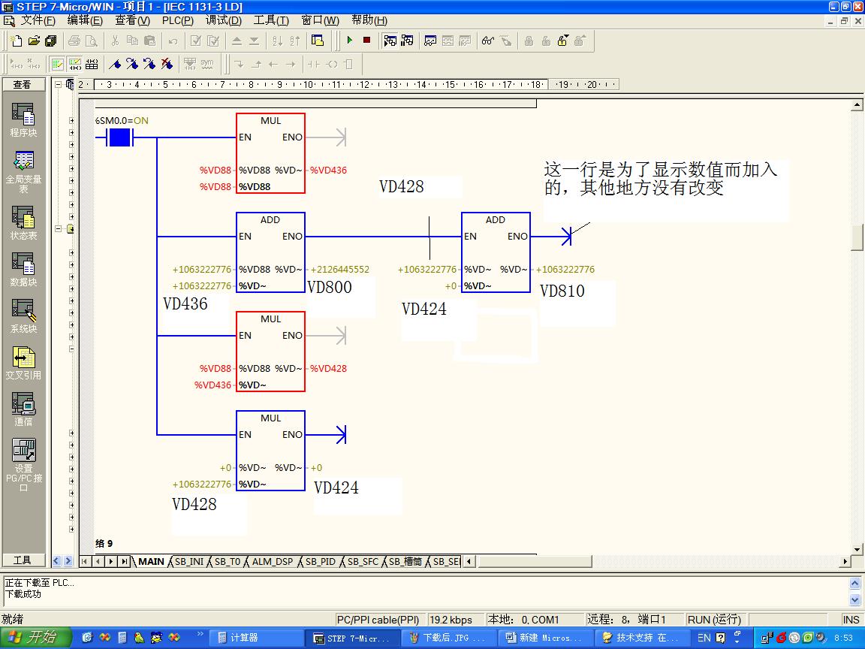
Task: Click the RUN mode green play icon
Action: click(350, 41)
